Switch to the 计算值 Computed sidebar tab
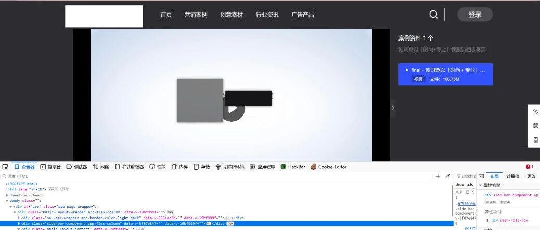540x230 pixels. [512, 176]
